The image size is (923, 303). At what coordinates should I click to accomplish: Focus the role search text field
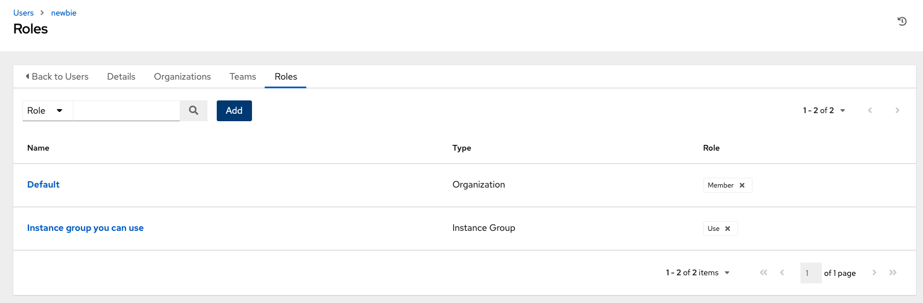pyautogui.click(x=126, y=110)
